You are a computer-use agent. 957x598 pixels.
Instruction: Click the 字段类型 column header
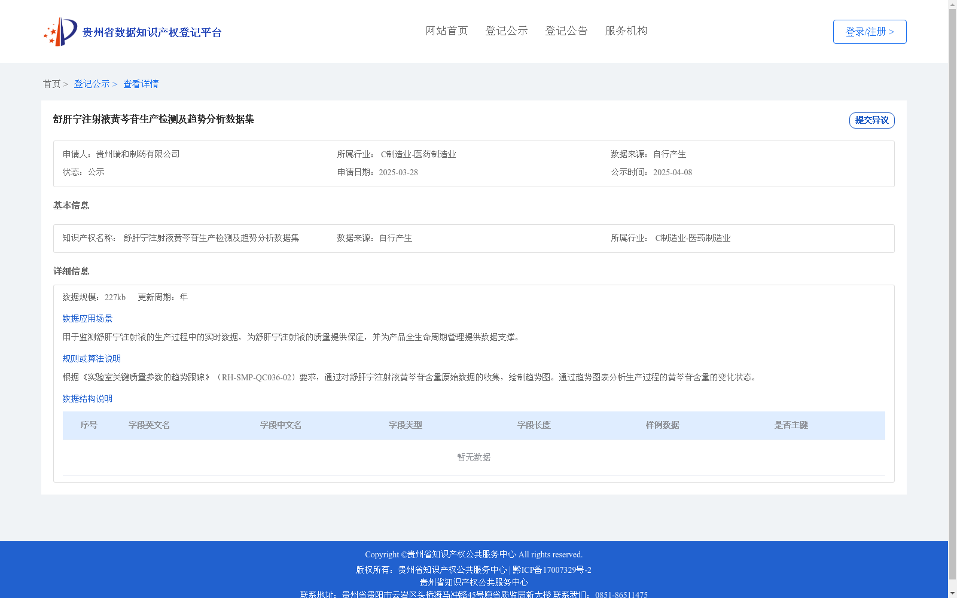[406, 425]
